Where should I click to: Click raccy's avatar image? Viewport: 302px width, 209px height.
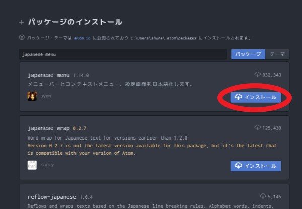[32, 165]
